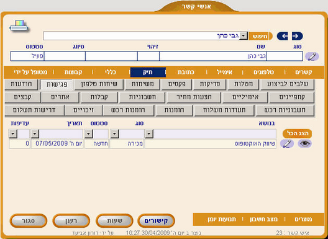The width and height of the screenshot is (328, 239).
Task: Open the הזמנות section
Action: 174,110
